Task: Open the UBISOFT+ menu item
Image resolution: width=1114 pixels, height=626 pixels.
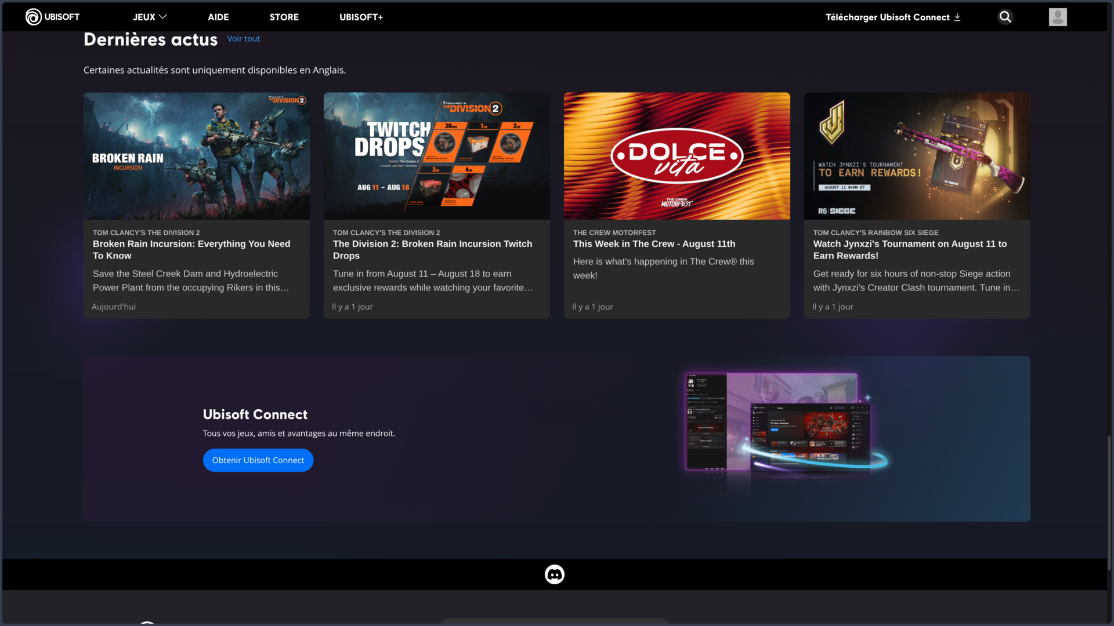Action: (x=361, y=17)
